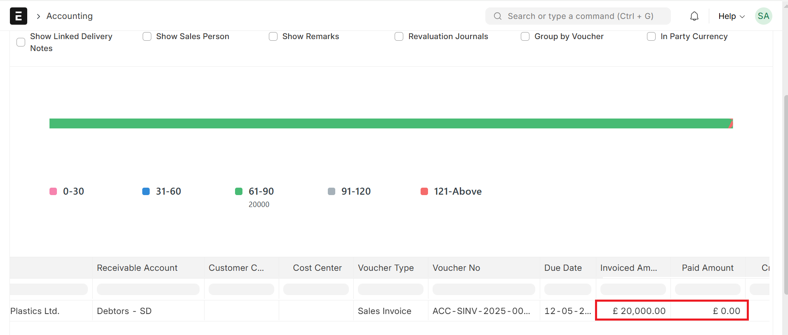
Task: Click the ACC-SINV-2025 voucher number link
Action: point(481,311)
